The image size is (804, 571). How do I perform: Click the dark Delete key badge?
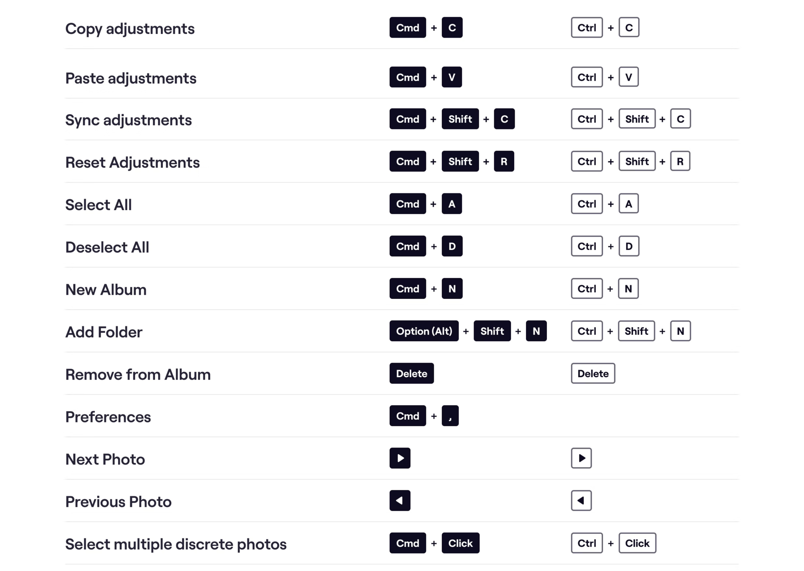click(412, 373)
